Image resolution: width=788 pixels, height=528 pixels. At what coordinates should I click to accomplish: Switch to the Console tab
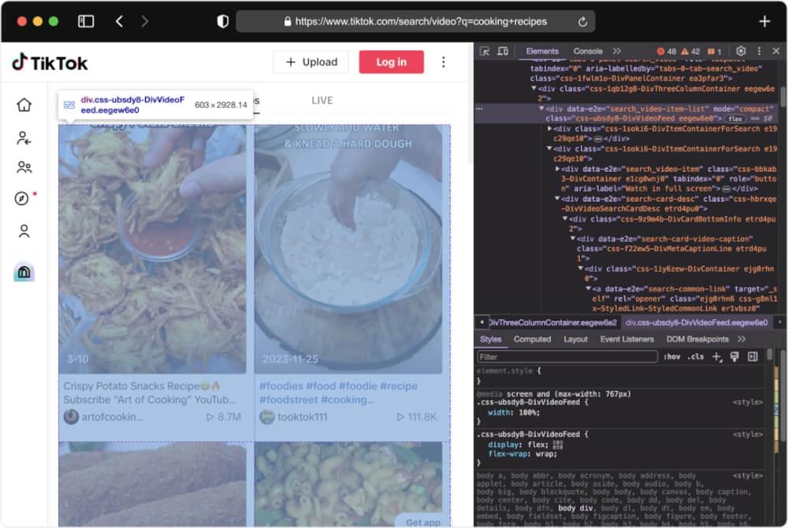coord(588,51)
